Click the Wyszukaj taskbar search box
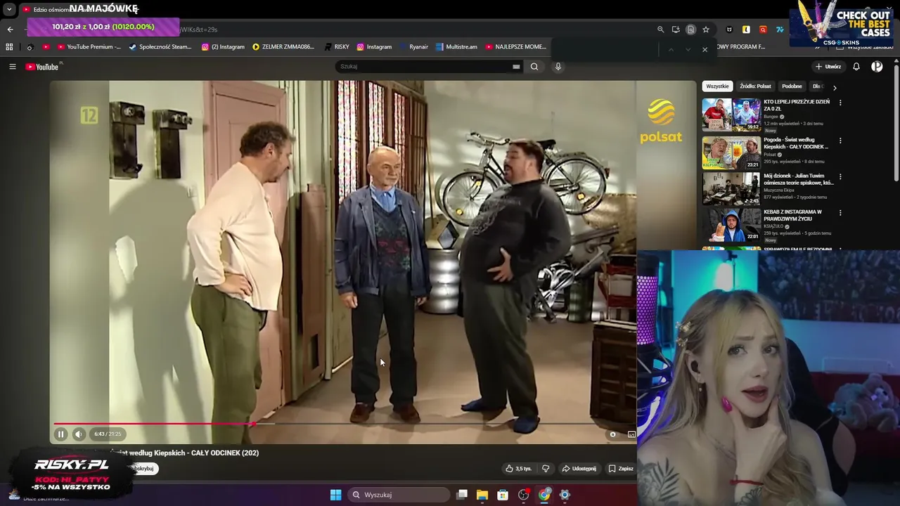The width and height of the screenshot is (900, 506). [399, 495]
